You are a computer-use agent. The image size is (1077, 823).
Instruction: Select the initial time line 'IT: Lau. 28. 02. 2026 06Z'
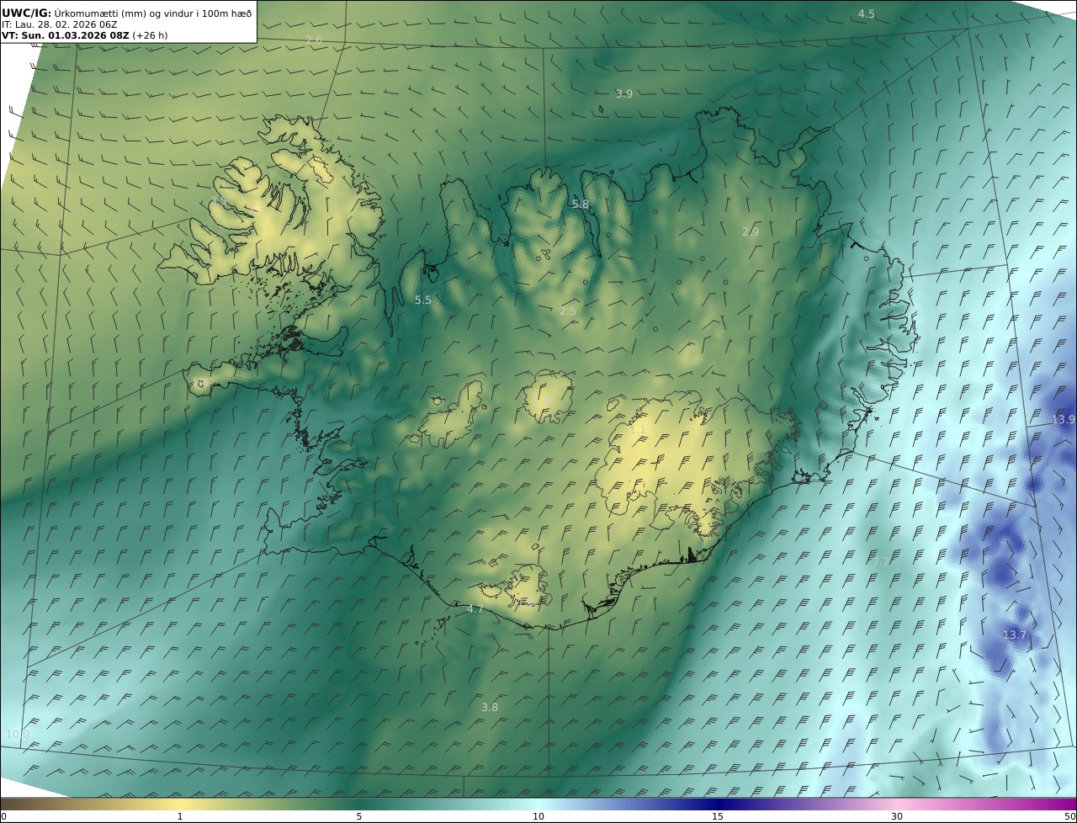(x=59, y=24)
